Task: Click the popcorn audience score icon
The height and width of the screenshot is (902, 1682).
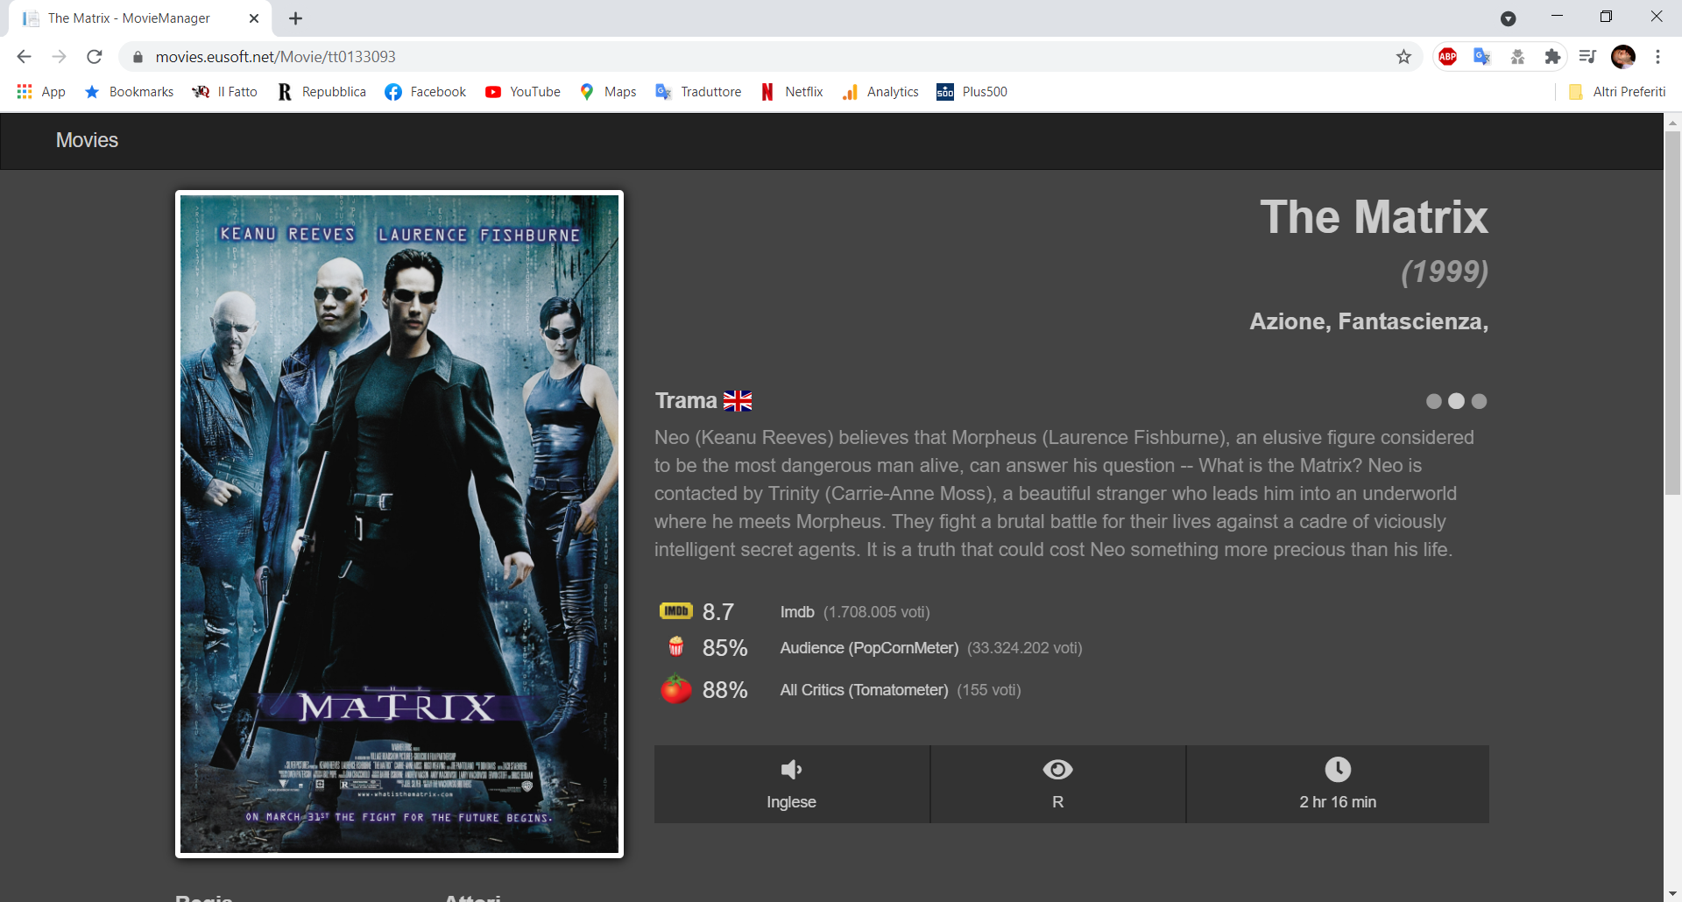Action: pyautogui.click(x=676, y=647)
